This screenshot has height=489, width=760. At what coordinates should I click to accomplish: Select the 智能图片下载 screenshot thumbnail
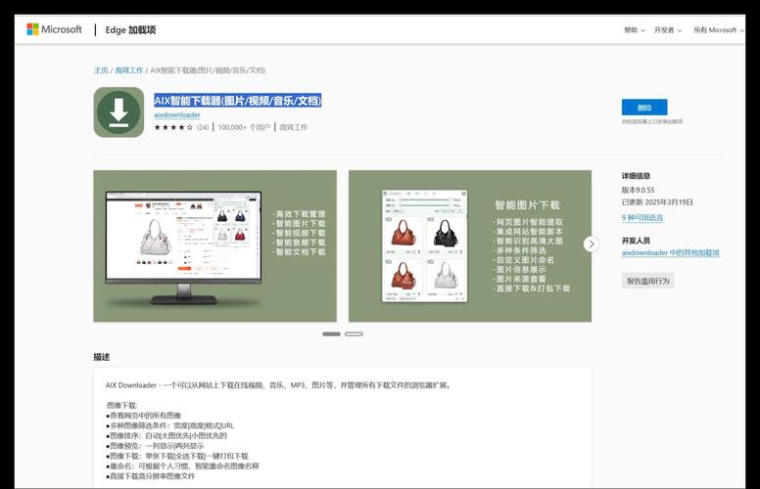(x=470, y=245)
